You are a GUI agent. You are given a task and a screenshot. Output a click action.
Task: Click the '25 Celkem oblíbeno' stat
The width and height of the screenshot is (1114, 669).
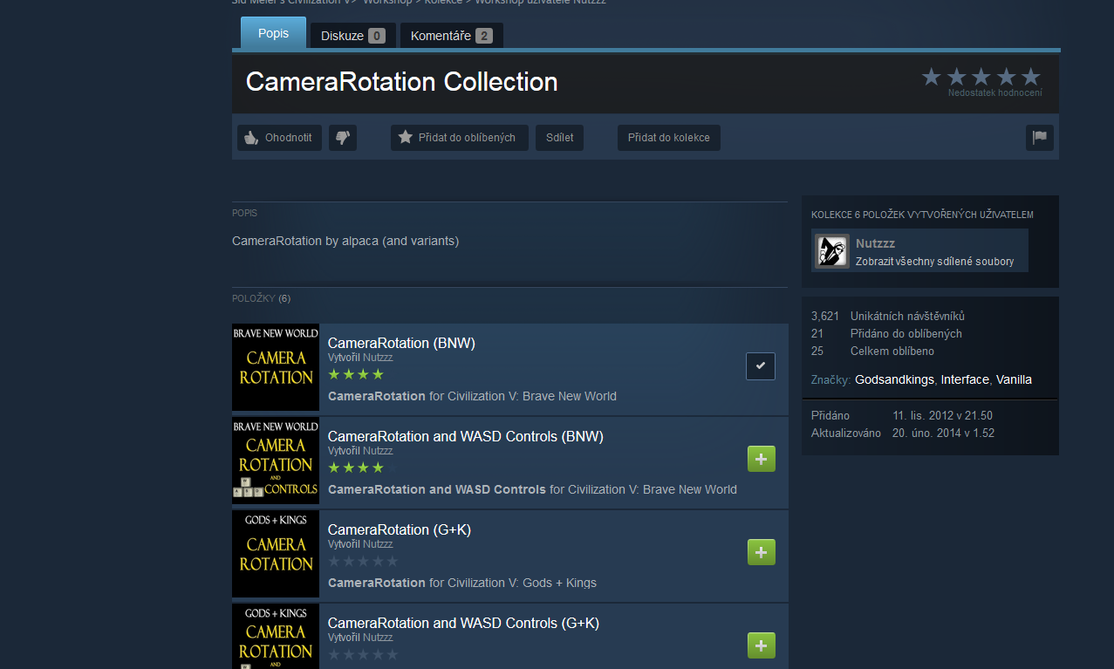coord(872,352)
